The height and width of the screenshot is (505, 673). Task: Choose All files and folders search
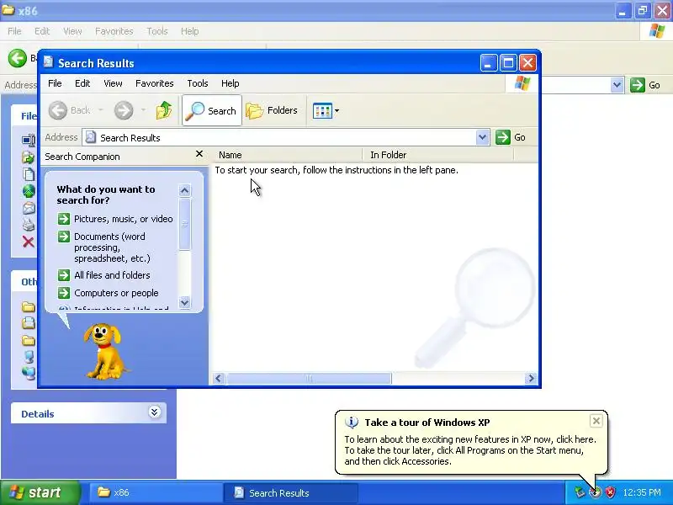(112, 275)
